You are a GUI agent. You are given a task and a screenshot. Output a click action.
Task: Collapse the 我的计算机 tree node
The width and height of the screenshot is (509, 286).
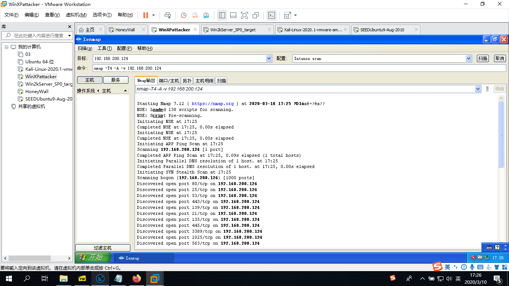click(6, 47)
